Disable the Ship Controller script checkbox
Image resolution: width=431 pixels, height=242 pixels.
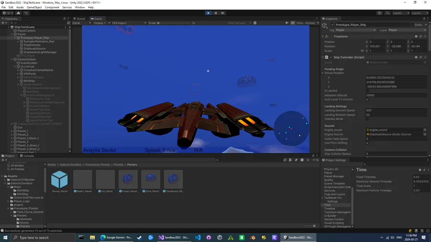pos(331,57)
